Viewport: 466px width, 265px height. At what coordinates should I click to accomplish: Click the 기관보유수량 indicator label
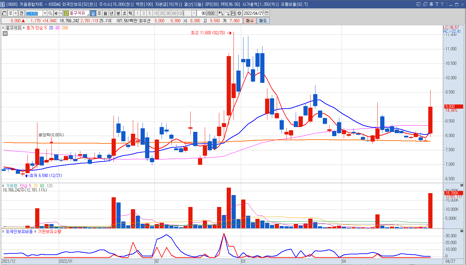[49, 231]
